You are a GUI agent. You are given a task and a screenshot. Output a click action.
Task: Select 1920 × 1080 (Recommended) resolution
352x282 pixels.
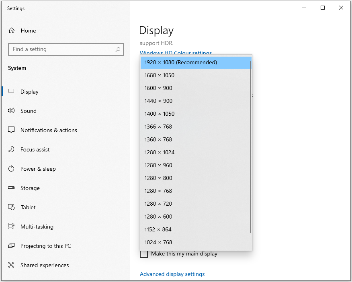click(196, 62)
